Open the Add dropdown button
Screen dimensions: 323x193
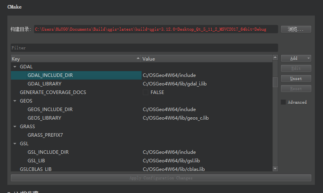point(296,58)
